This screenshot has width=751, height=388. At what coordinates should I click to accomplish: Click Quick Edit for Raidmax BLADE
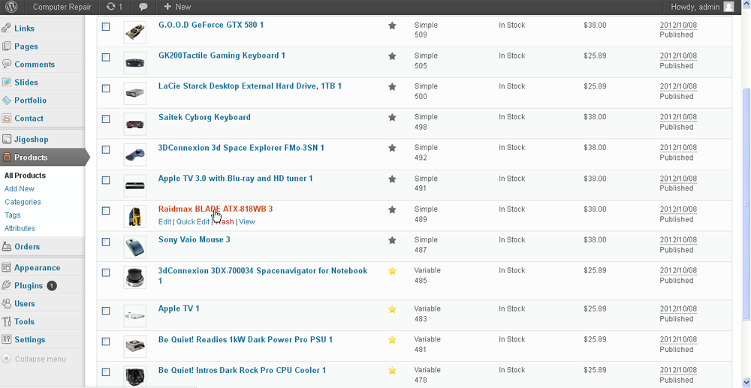193,222
